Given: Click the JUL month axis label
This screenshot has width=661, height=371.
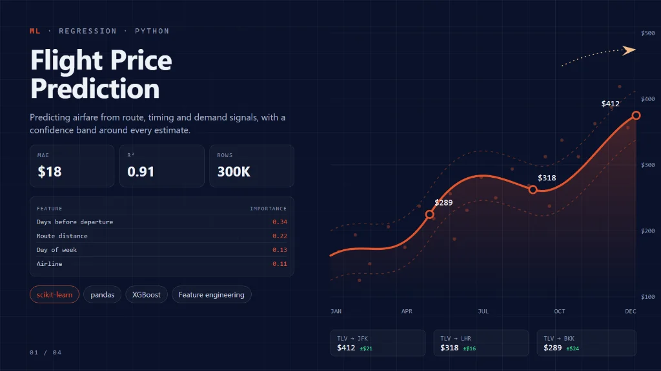Looking at the screenshot, I should point(483,311).
